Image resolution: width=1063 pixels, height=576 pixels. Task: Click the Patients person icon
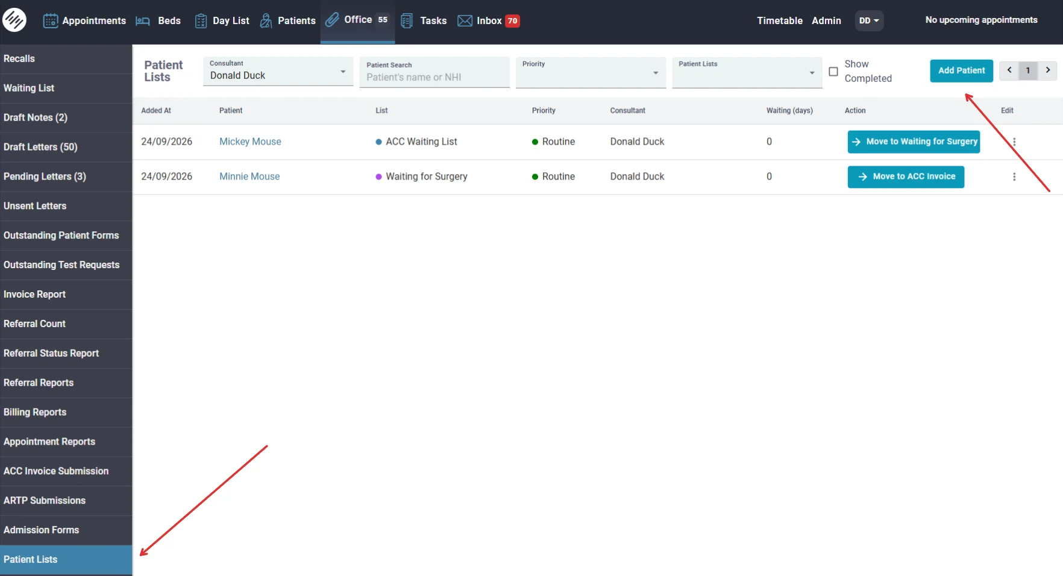pos(266,21)
